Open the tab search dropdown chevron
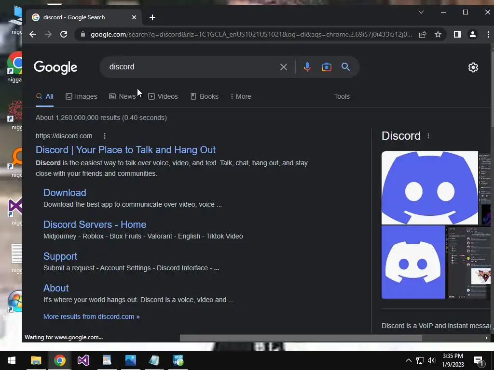 coord(421,12)
